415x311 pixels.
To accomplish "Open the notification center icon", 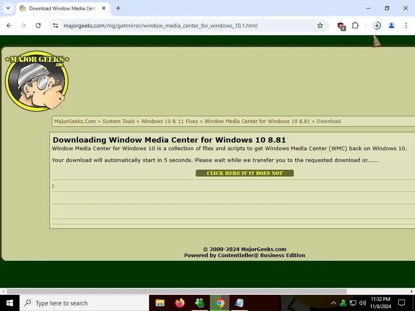I will pos(402,303).
